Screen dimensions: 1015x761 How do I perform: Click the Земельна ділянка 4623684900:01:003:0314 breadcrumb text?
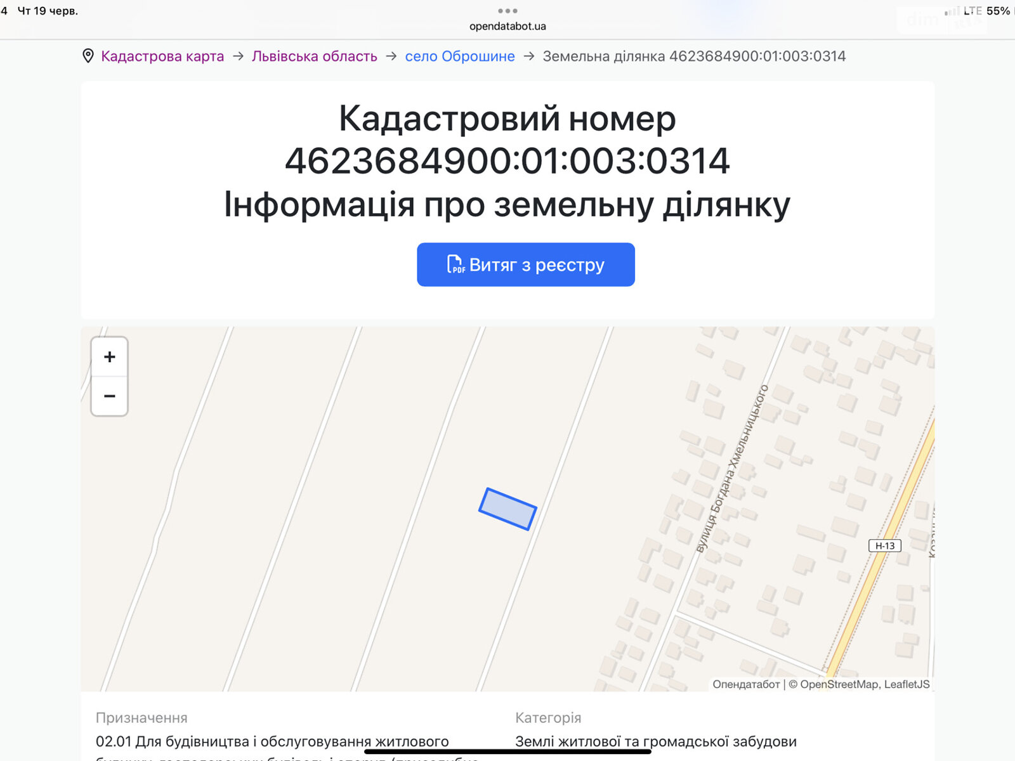point(694,56)
